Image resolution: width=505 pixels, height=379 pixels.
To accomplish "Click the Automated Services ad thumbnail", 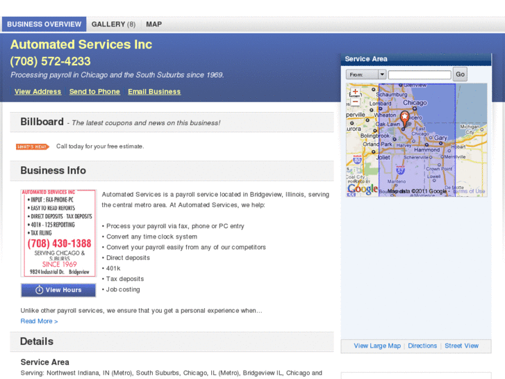I will pos(58,233).
